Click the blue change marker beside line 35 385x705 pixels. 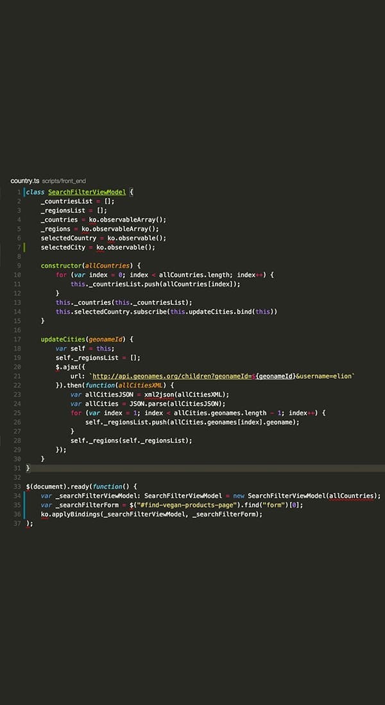point(24,505)
